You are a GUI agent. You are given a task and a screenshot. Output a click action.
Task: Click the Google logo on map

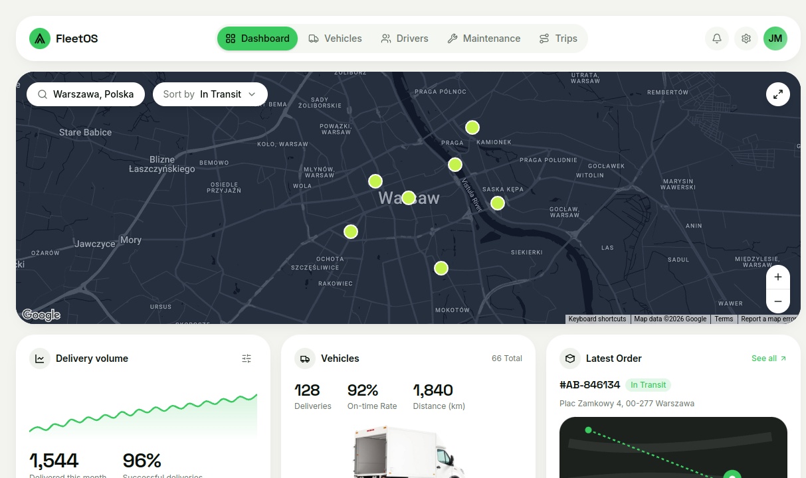click(41, 315)
